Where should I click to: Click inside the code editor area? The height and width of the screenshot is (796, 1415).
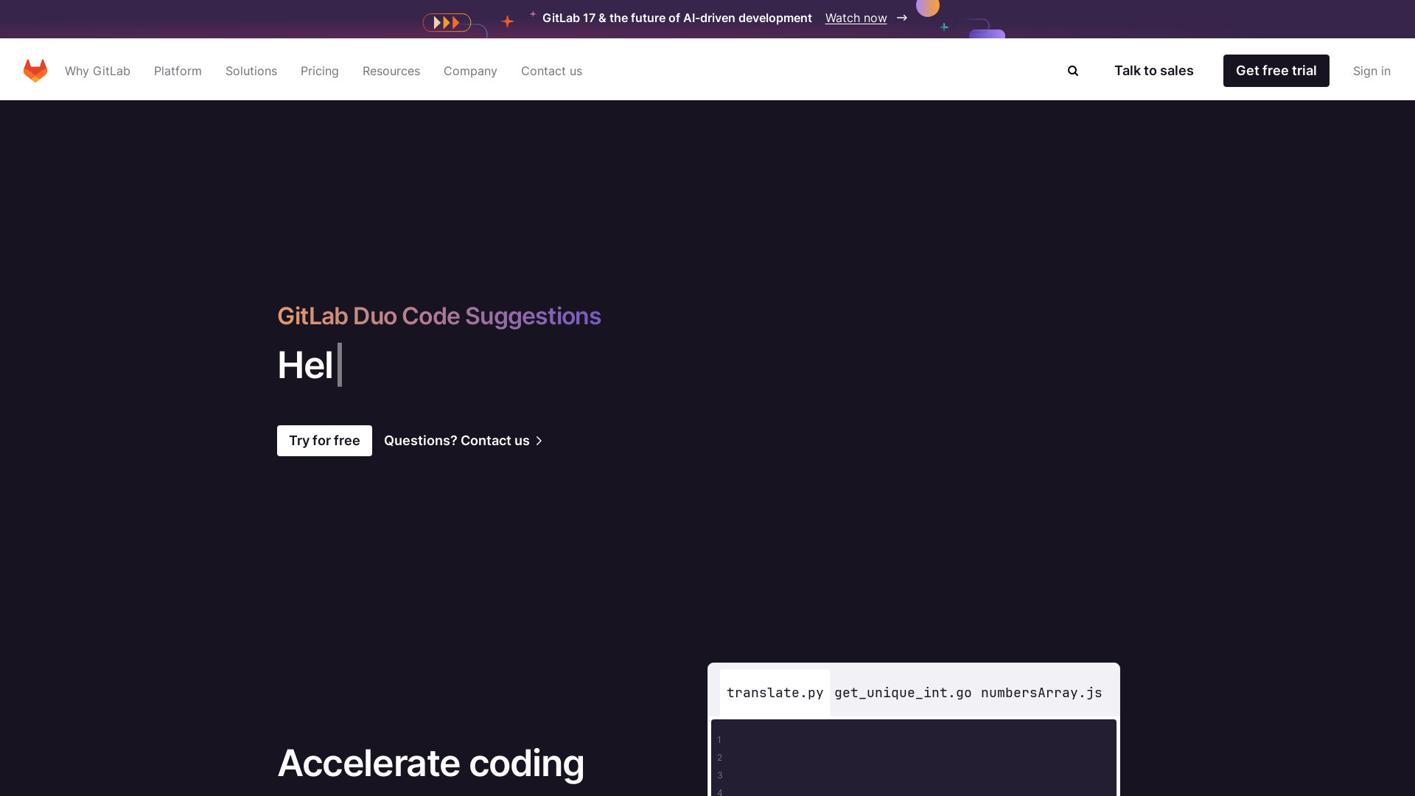pos(914,758)
